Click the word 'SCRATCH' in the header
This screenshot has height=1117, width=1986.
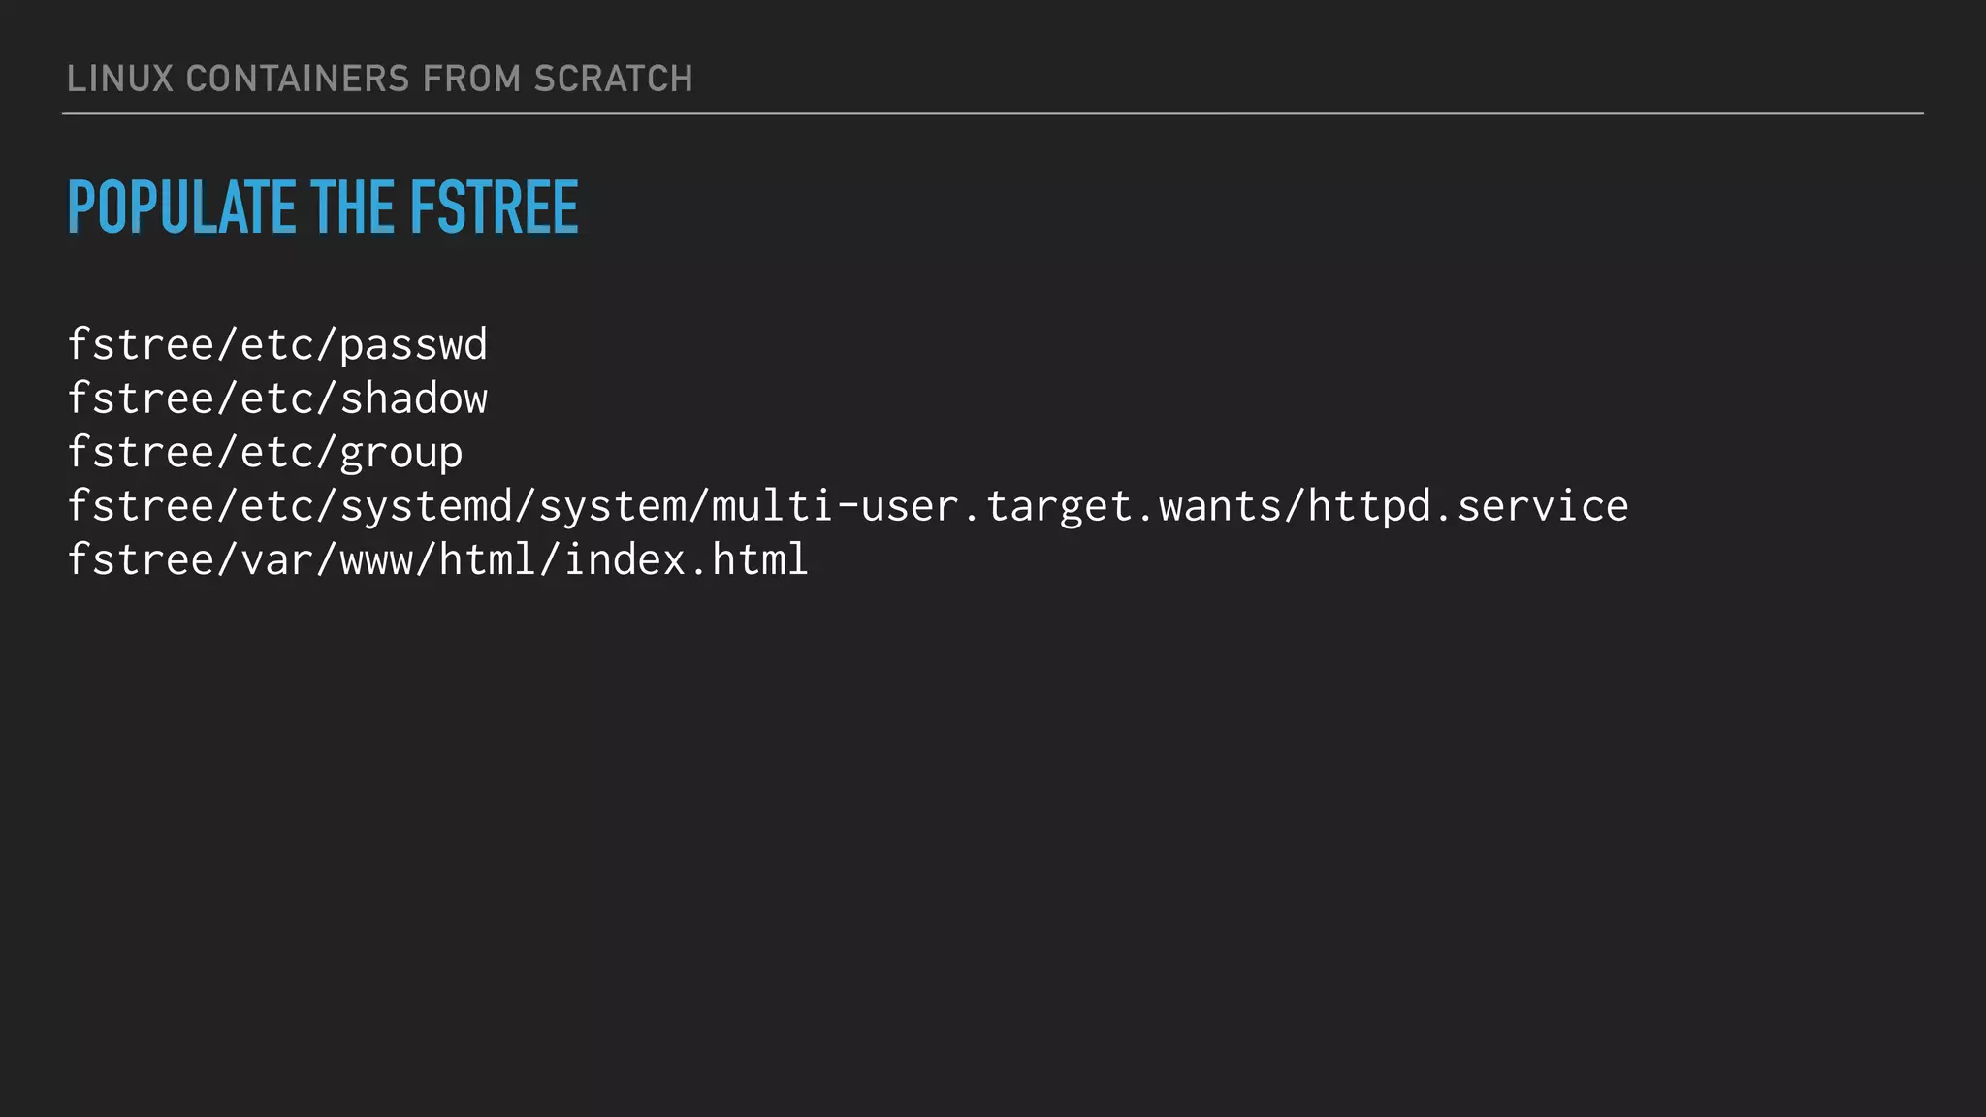[613, 79]
